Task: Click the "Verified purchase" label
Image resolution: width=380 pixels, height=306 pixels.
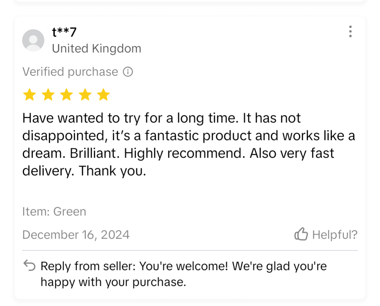Action: (70, 72)
